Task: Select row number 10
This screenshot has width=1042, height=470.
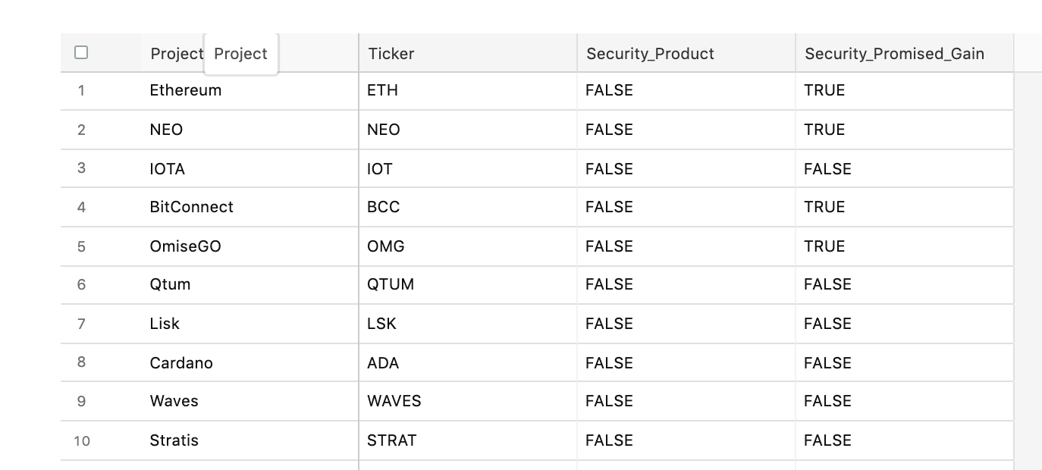Action: pyautogui.click(x=81, y=440)
